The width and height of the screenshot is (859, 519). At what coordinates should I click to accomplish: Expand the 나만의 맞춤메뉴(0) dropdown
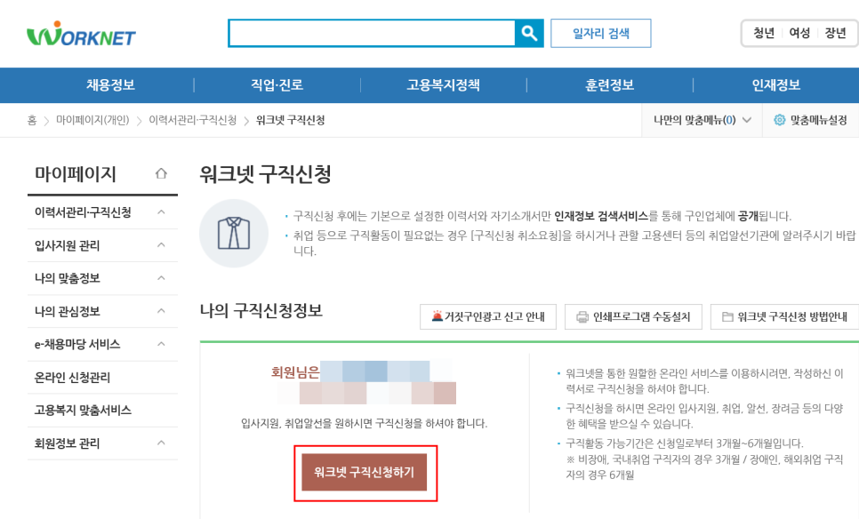[x=702, y=120]
